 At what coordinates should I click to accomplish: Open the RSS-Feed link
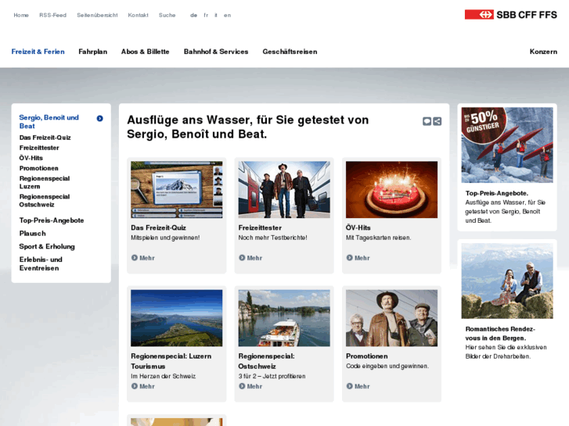(x=53, y=15)
